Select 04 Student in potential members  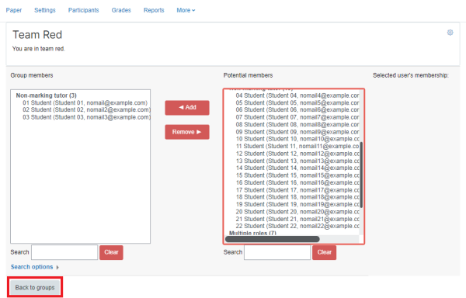(x=297, y=95)
